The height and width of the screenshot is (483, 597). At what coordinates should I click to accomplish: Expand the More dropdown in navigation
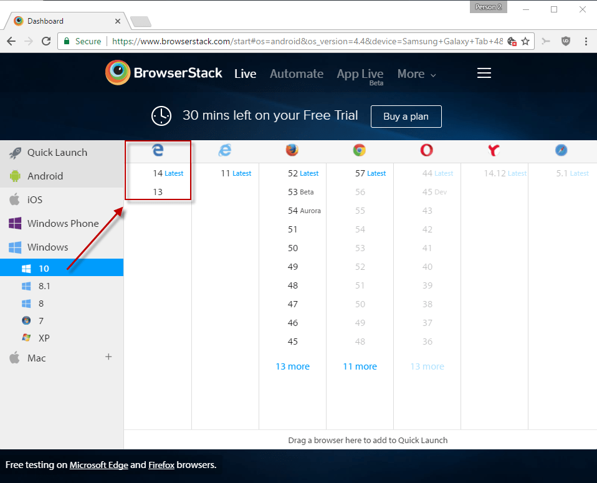coord(416,74)
